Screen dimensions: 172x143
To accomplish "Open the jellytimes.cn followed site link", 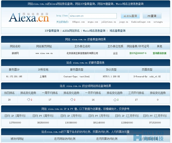I will pos(109,22).
